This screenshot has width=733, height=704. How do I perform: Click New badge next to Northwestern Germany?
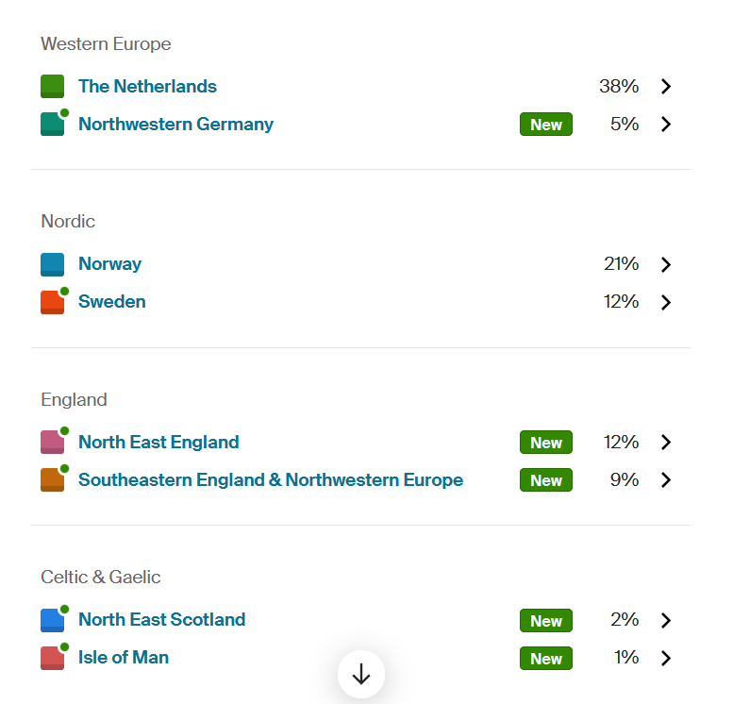[546, 125]
